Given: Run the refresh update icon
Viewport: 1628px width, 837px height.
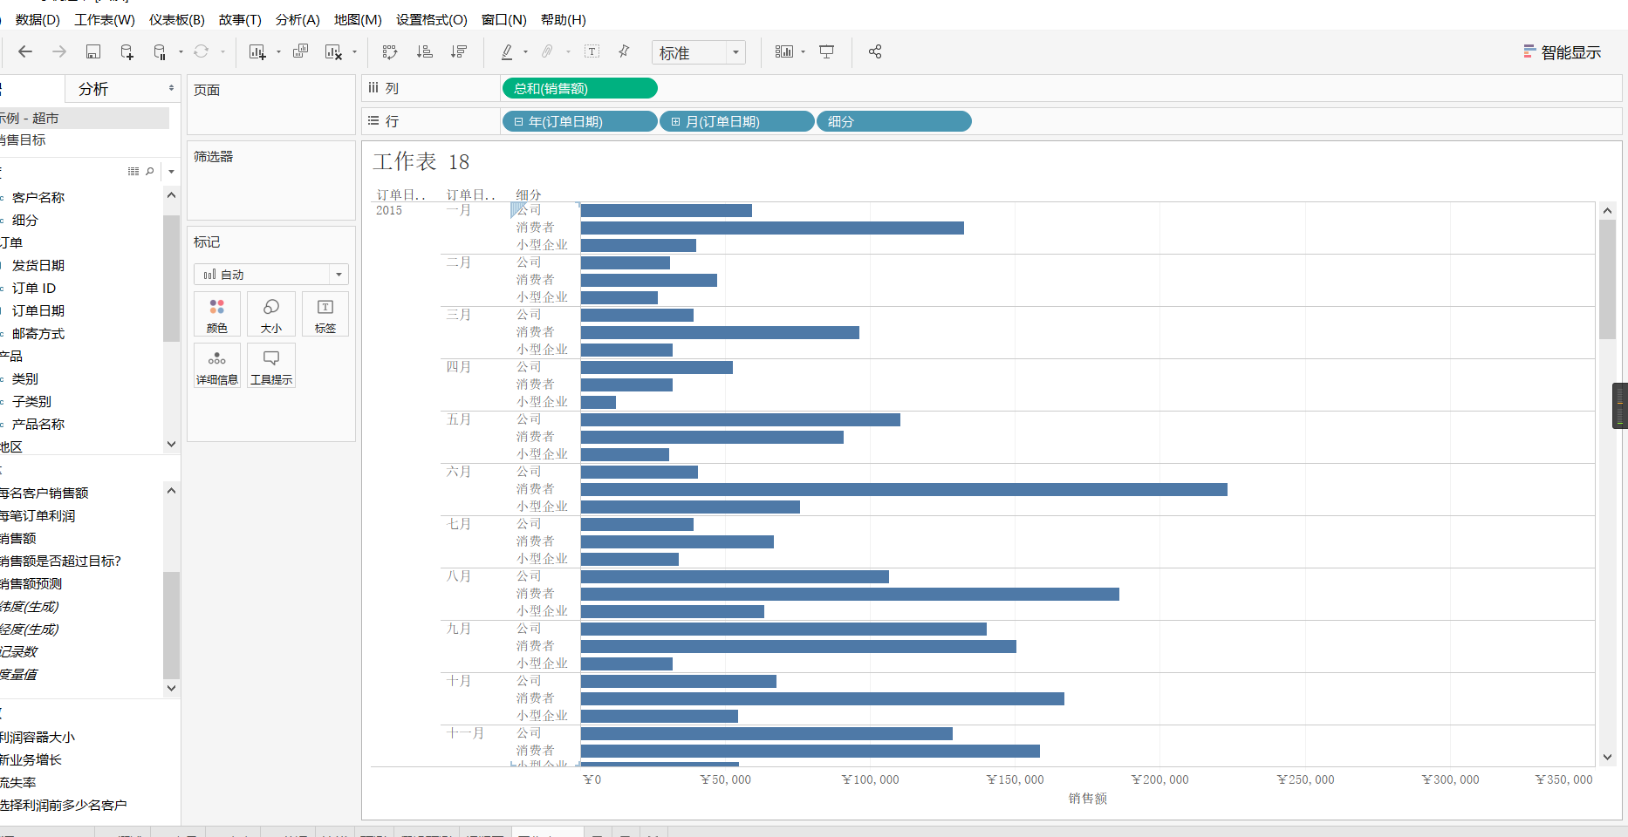Looking at the screenshot, I should [x=202, y=52].
